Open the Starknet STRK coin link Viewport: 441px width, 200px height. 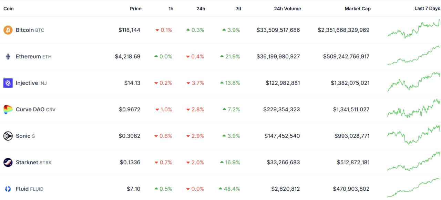pos(33,163)
